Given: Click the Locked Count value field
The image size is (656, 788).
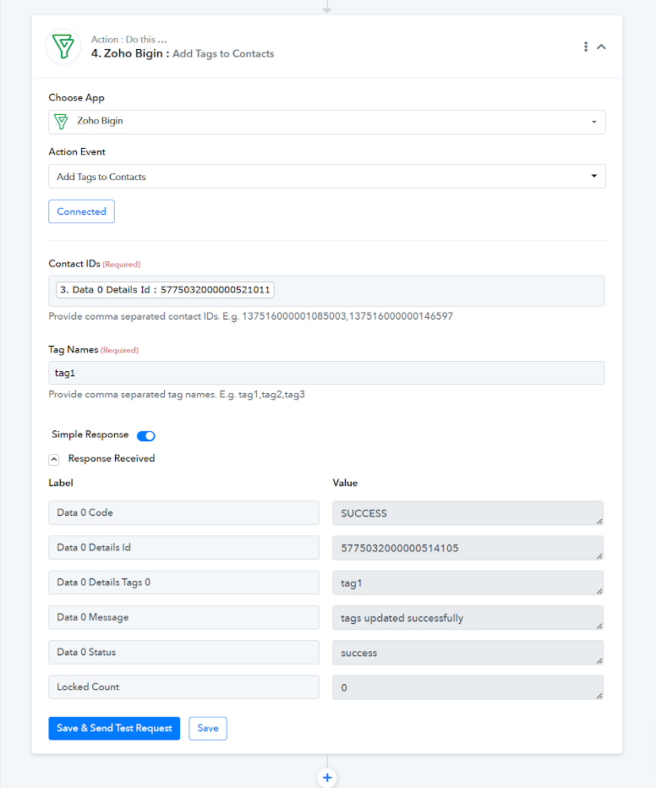Looking at the screenshot, I should [467, 687].
